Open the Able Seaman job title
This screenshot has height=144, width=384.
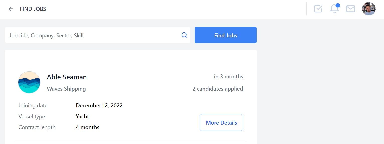67,77
